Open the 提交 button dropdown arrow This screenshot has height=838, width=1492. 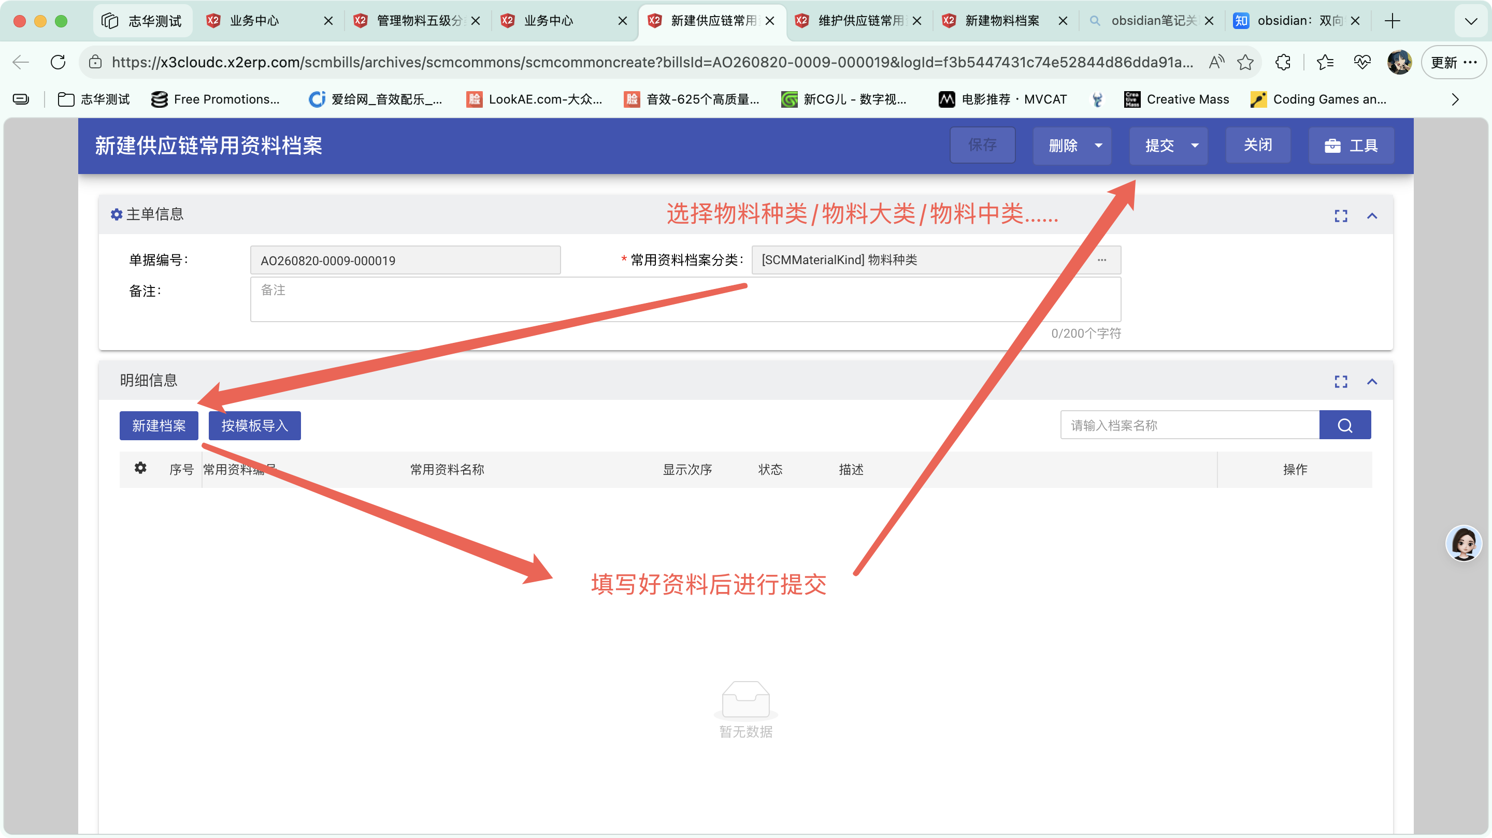pos(1194,146)
